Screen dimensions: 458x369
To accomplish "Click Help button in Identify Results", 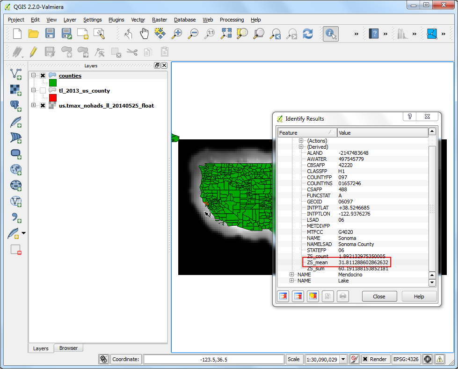I will (x=419, y=297).
